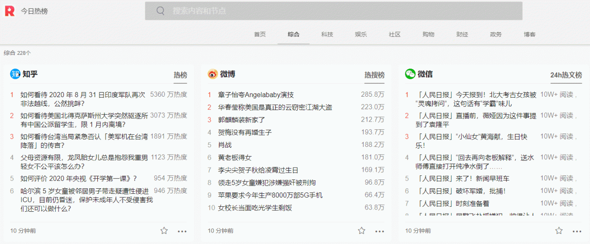This screenshot has height=244, width=590.
Task: Click the 综合 228个 count label
Action: (18, 53)
